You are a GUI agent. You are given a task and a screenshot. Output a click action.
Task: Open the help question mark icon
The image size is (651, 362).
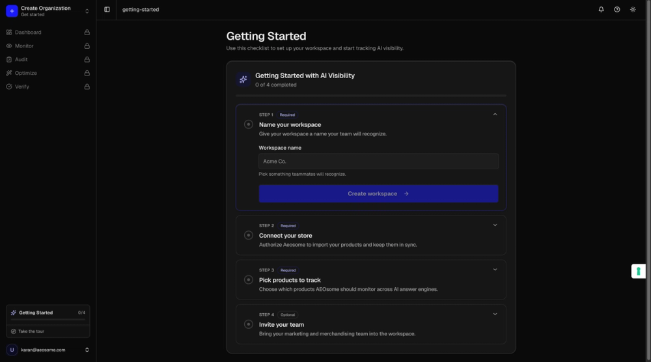tap(617, 10)
